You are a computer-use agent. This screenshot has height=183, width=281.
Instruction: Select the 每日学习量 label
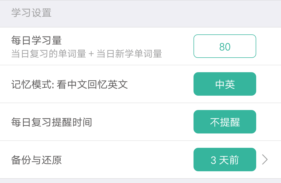point(37,40)
